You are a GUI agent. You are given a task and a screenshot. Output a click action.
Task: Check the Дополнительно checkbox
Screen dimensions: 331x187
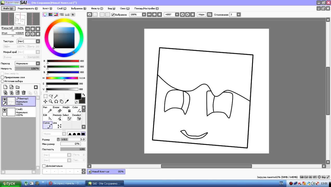pos(44,166)
